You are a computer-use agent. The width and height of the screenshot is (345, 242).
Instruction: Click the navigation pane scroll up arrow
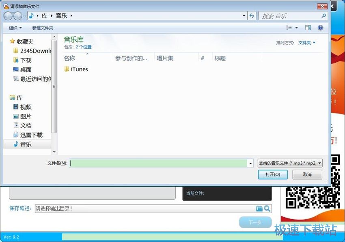coord(54,37)
